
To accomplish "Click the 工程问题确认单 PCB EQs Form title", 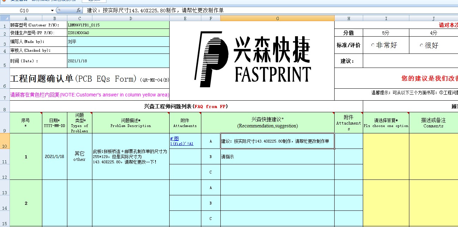I will [x=90, y=78].
